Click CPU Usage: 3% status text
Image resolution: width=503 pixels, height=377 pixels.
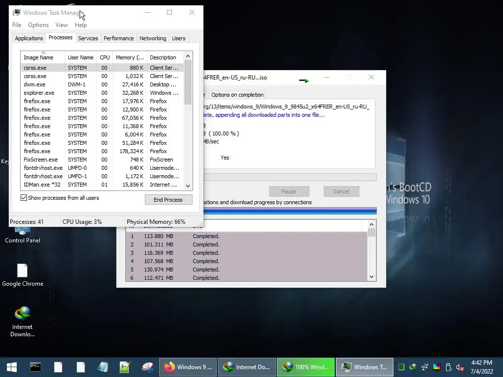82,222
